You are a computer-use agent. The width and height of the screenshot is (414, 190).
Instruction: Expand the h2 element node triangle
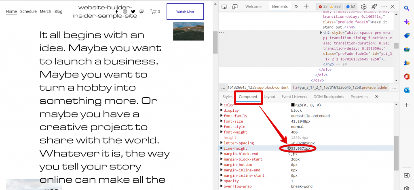click(321, 32)
